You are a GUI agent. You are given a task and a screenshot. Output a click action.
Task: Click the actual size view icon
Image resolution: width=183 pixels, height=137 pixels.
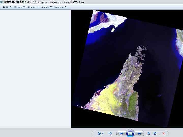click(x=110, y=133)
